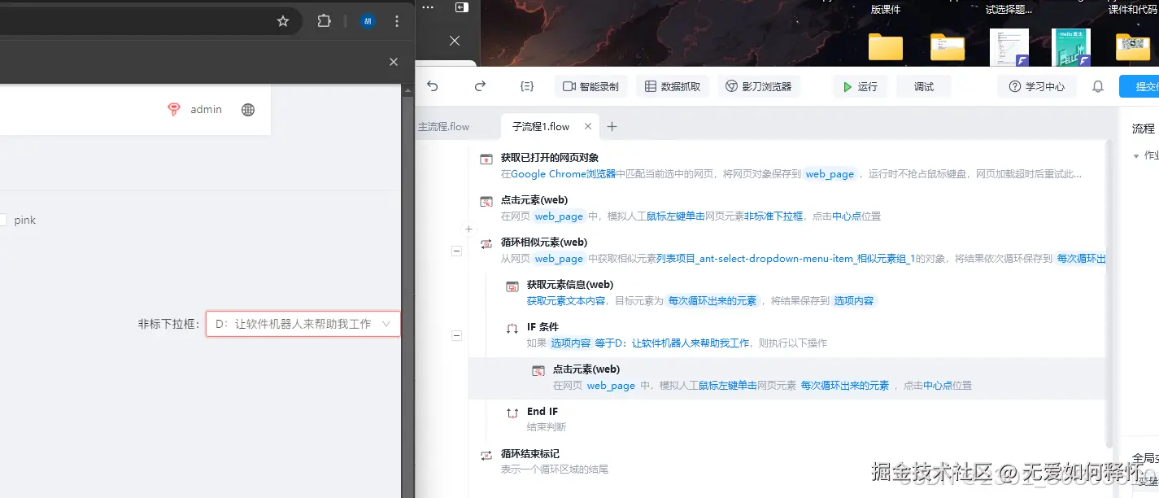Open the variables {≡} panel icon
The image size is (1159, 498).
(526, 85)
